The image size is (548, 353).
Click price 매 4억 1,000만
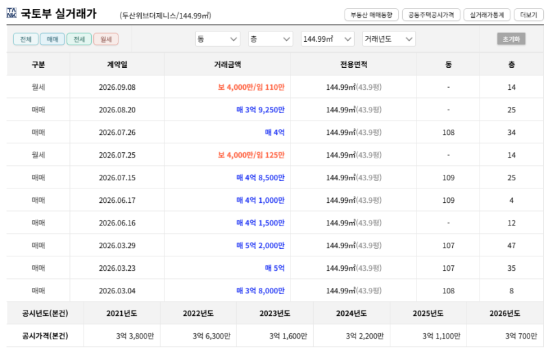tap(260, 200)
